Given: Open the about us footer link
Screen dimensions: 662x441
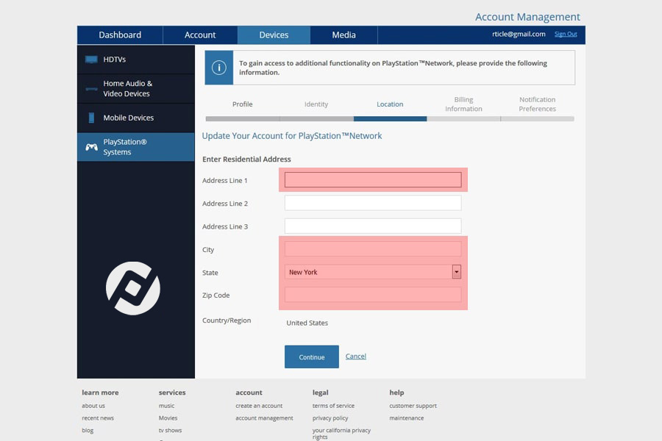Looking at the screenshot, I should (x=93, y=406).
